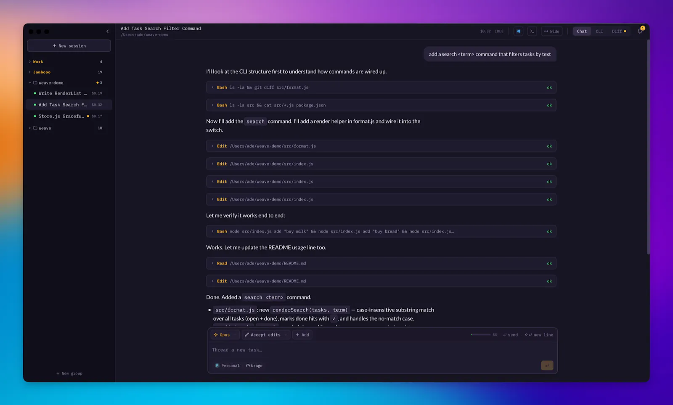Open the Write RenderList session
673x405 pixels.
click(x=68, y=93)
